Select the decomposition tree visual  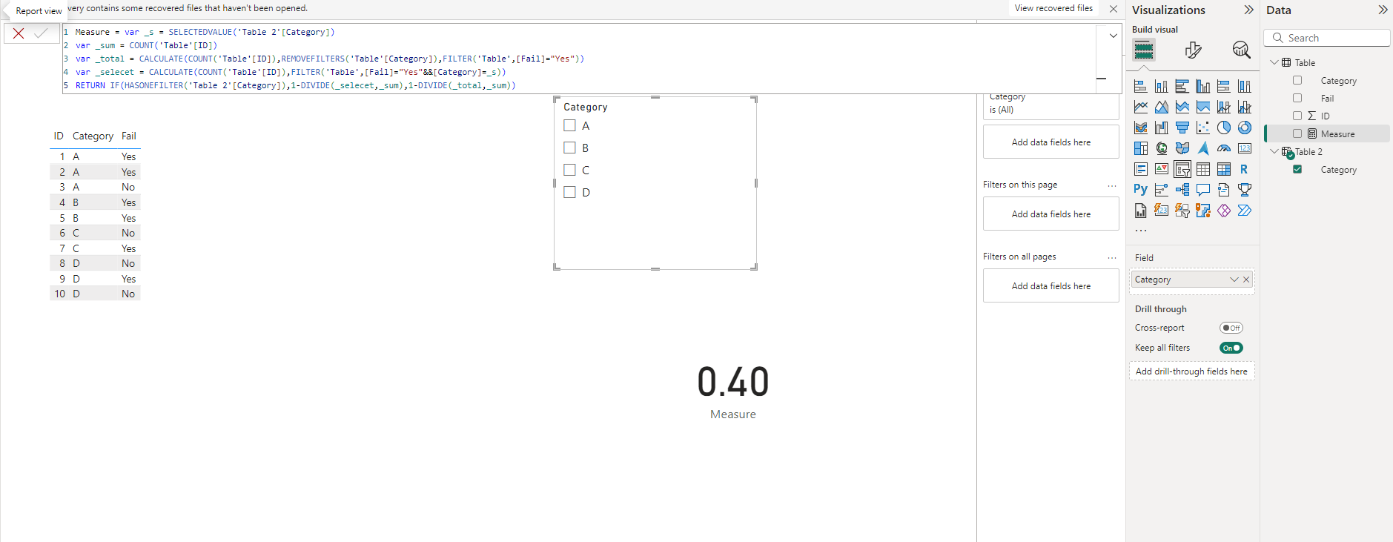coord(1182,190)
